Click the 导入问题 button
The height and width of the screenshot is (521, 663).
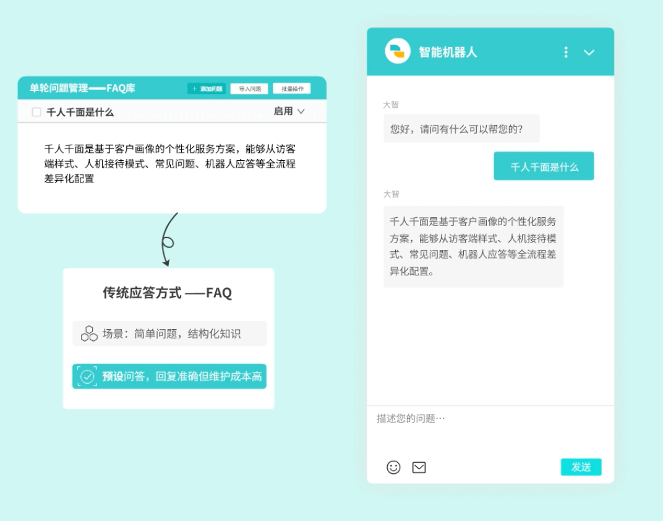point(249,88)
